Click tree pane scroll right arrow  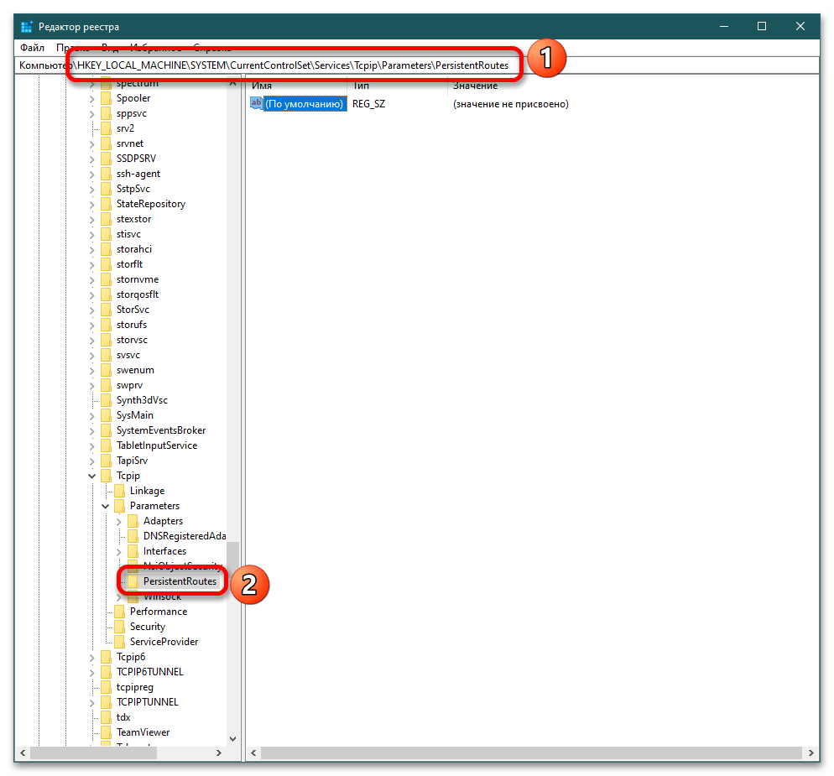[x=219, y=753]
